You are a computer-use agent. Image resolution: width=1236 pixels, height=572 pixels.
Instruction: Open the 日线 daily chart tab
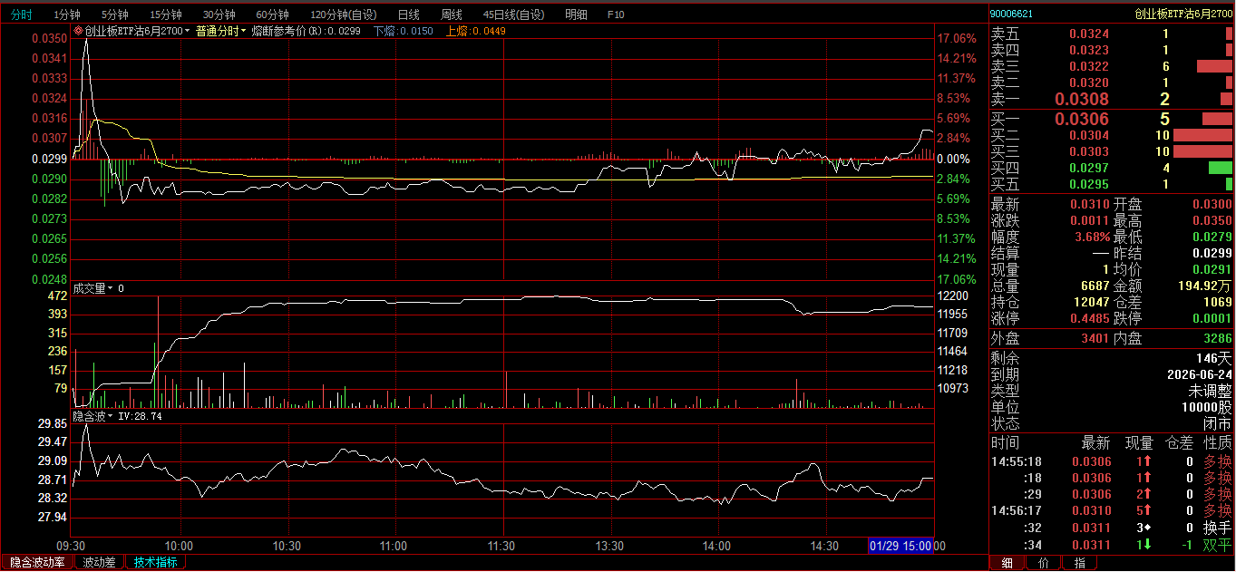click(x=408, y=15)
